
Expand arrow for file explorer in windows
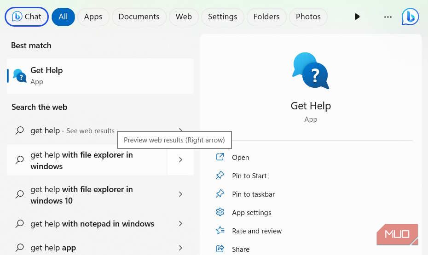[x=180, y=160]
